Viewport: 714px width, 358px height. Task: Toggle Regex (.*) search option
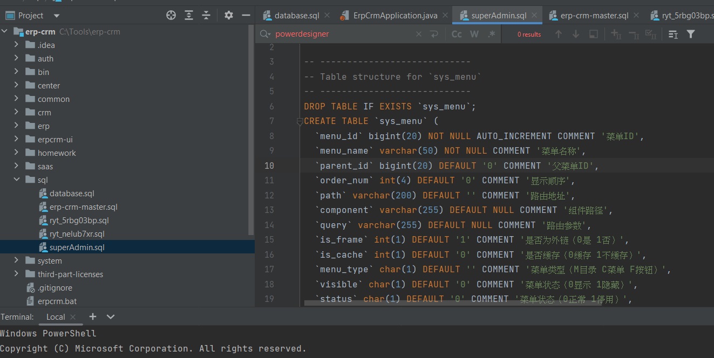tap(492, 34)
